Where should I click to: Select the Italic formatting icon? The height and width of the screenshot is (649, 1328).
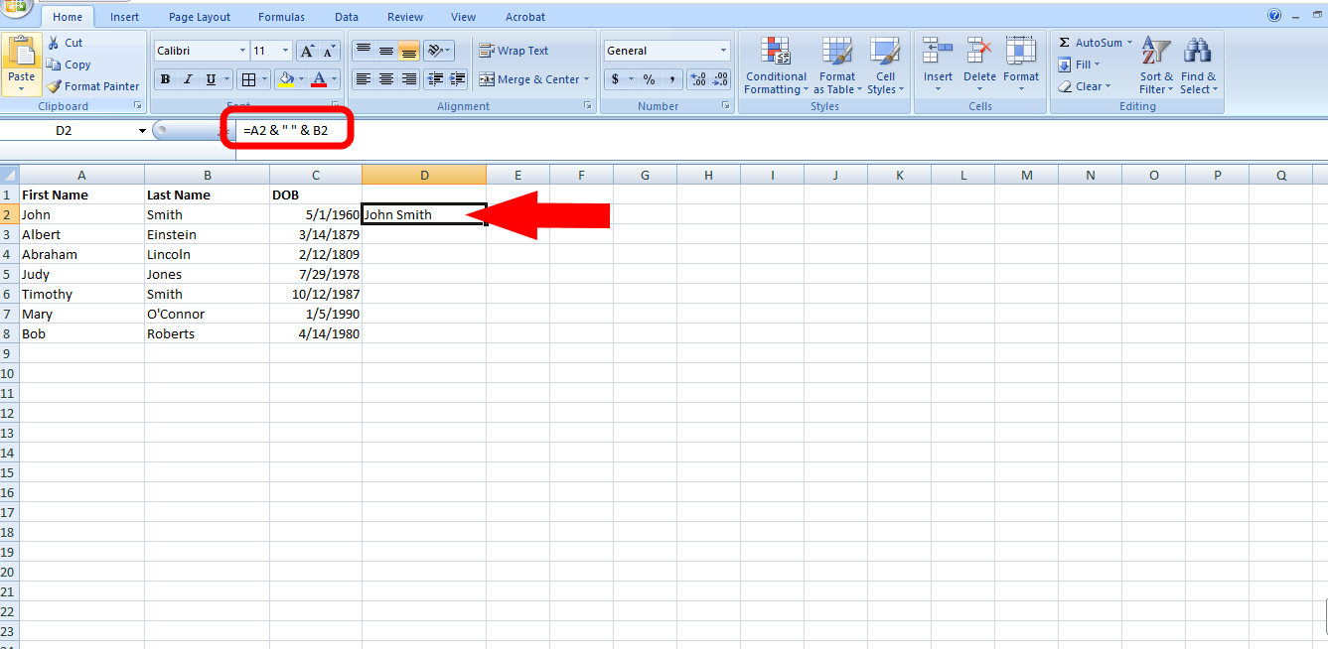click(x=187, y=79)
